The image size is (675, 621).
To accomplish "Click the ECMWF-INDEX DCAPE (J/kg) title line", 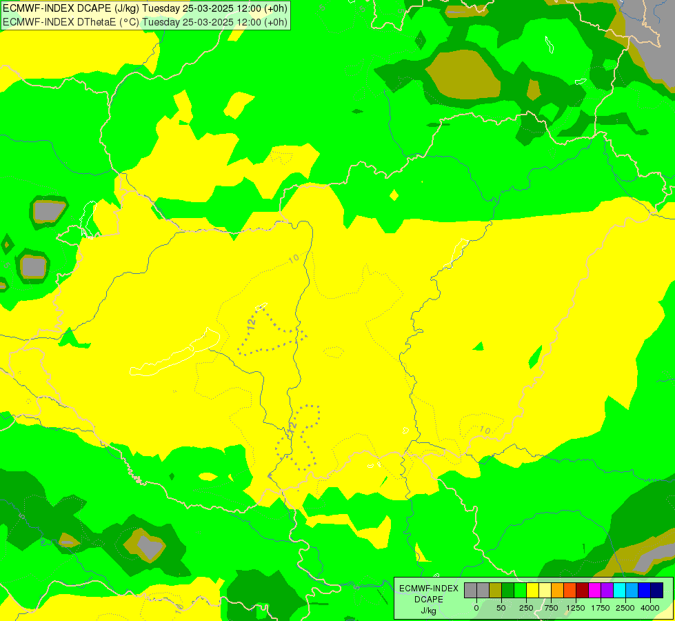I will click(145, 8).
